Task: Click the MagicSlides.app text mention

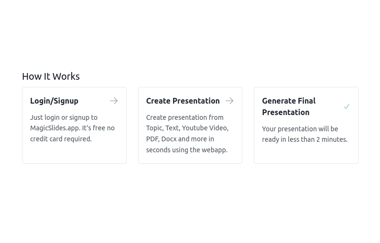Action: [54, 128]
